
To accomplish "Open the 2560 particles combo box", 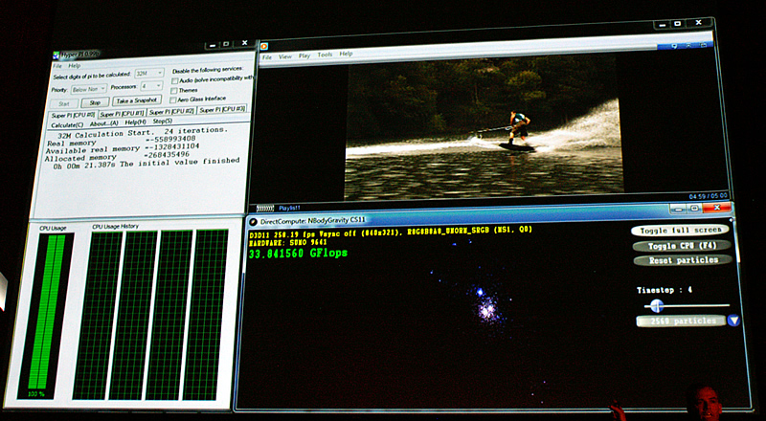I will click(x=681, y=321).
